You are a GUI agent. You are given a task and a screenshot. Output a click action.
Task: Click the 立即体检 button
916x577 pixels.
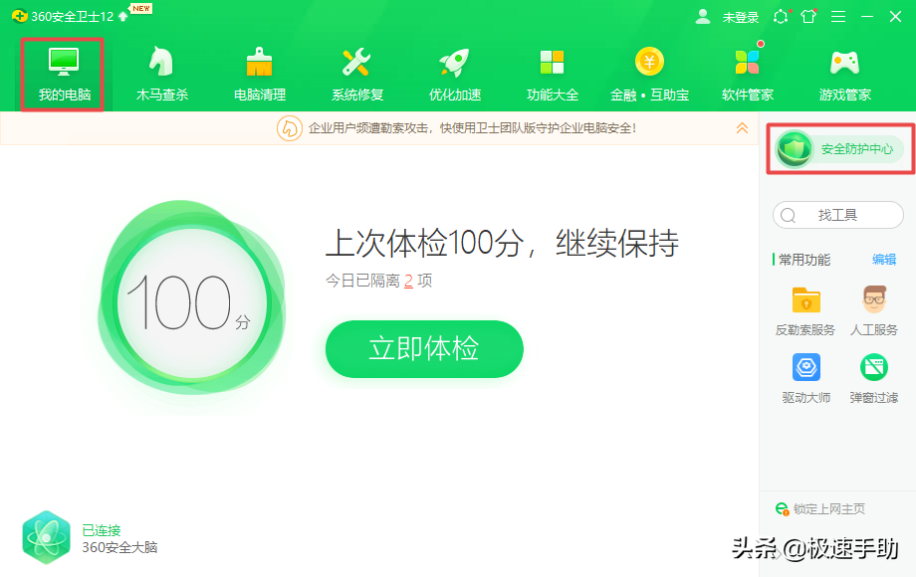[x=424, y=349]
